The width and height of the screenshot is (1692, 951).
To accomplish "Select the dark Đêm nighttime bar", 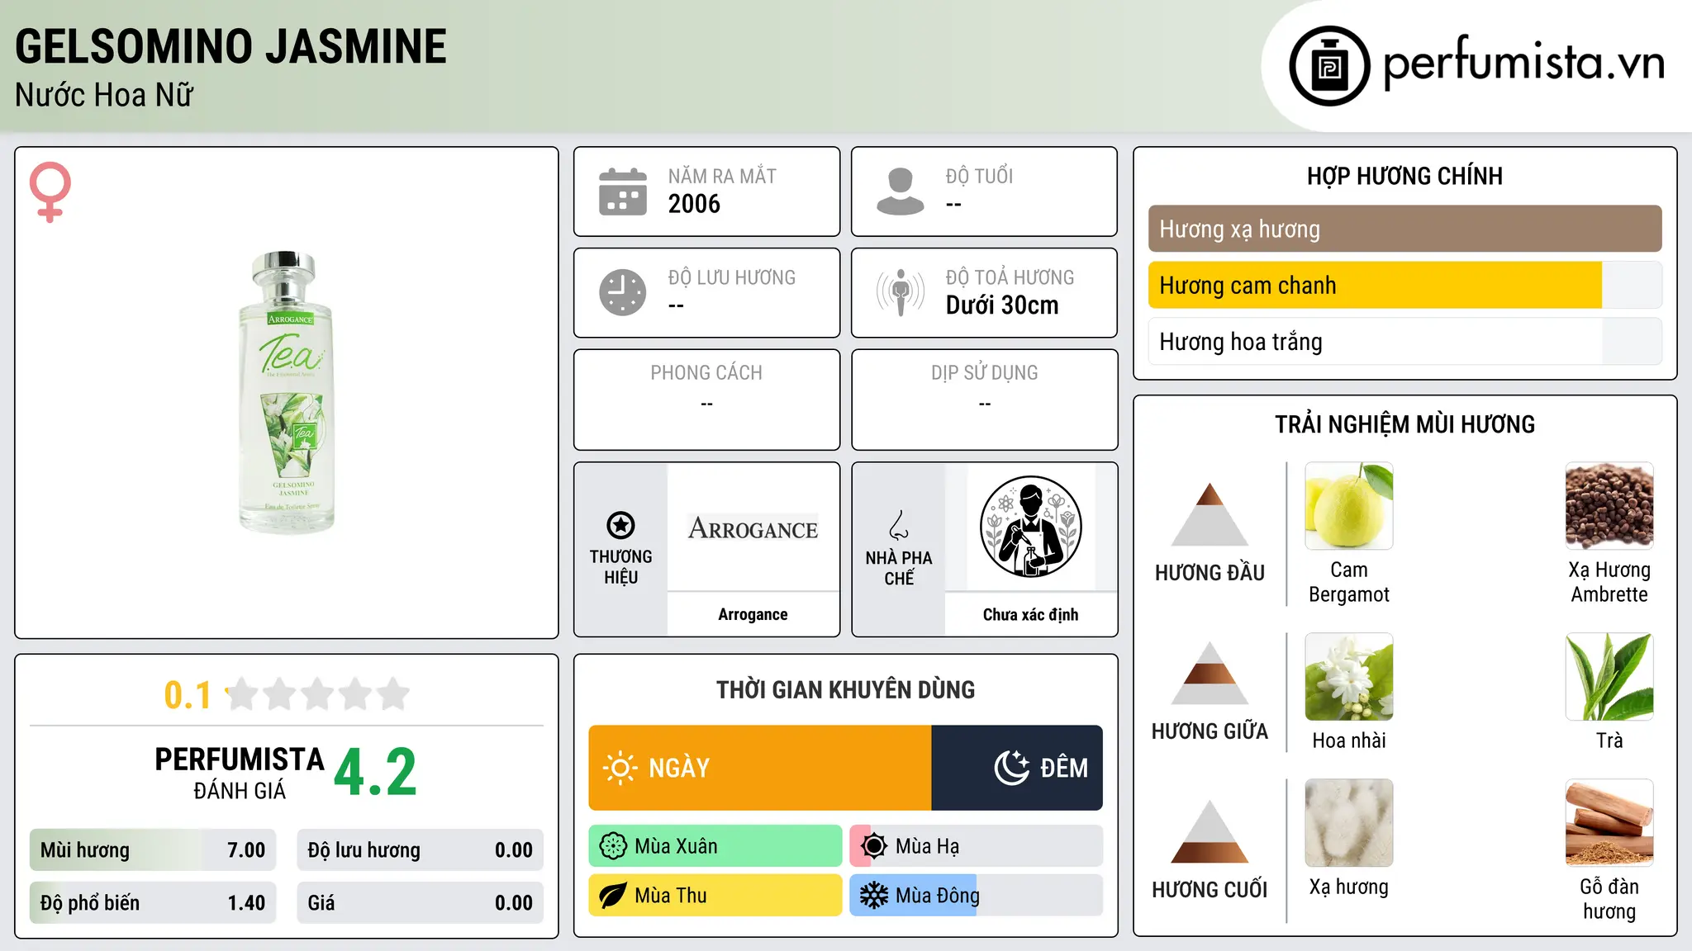I will 1017,768.
